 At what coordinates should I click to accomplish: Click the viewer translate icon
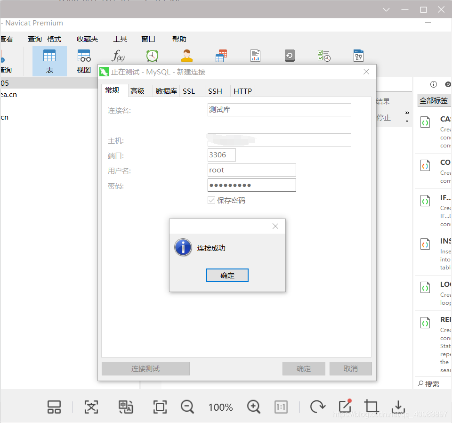(x=126, y=407)
